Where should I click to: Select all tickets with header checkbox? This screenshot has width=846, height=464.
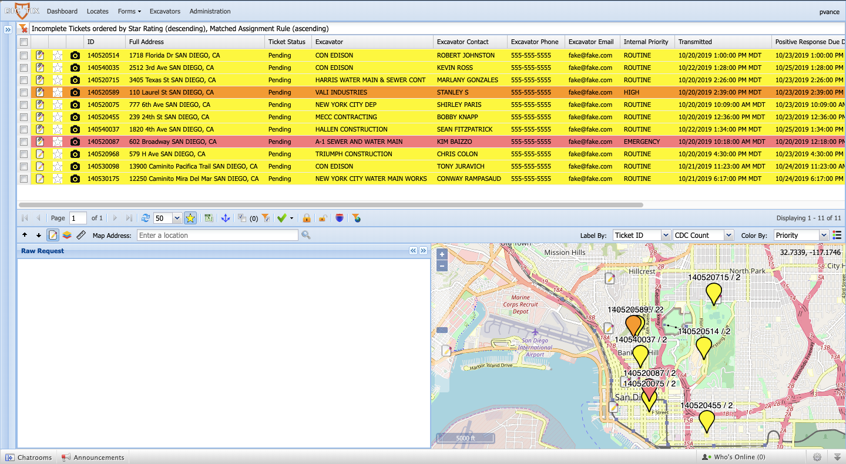coord(24,42)
